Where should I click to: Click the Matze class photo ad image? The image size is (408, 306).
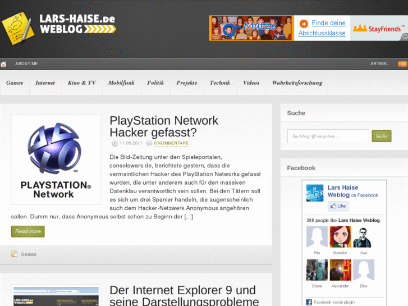[251, 28]
